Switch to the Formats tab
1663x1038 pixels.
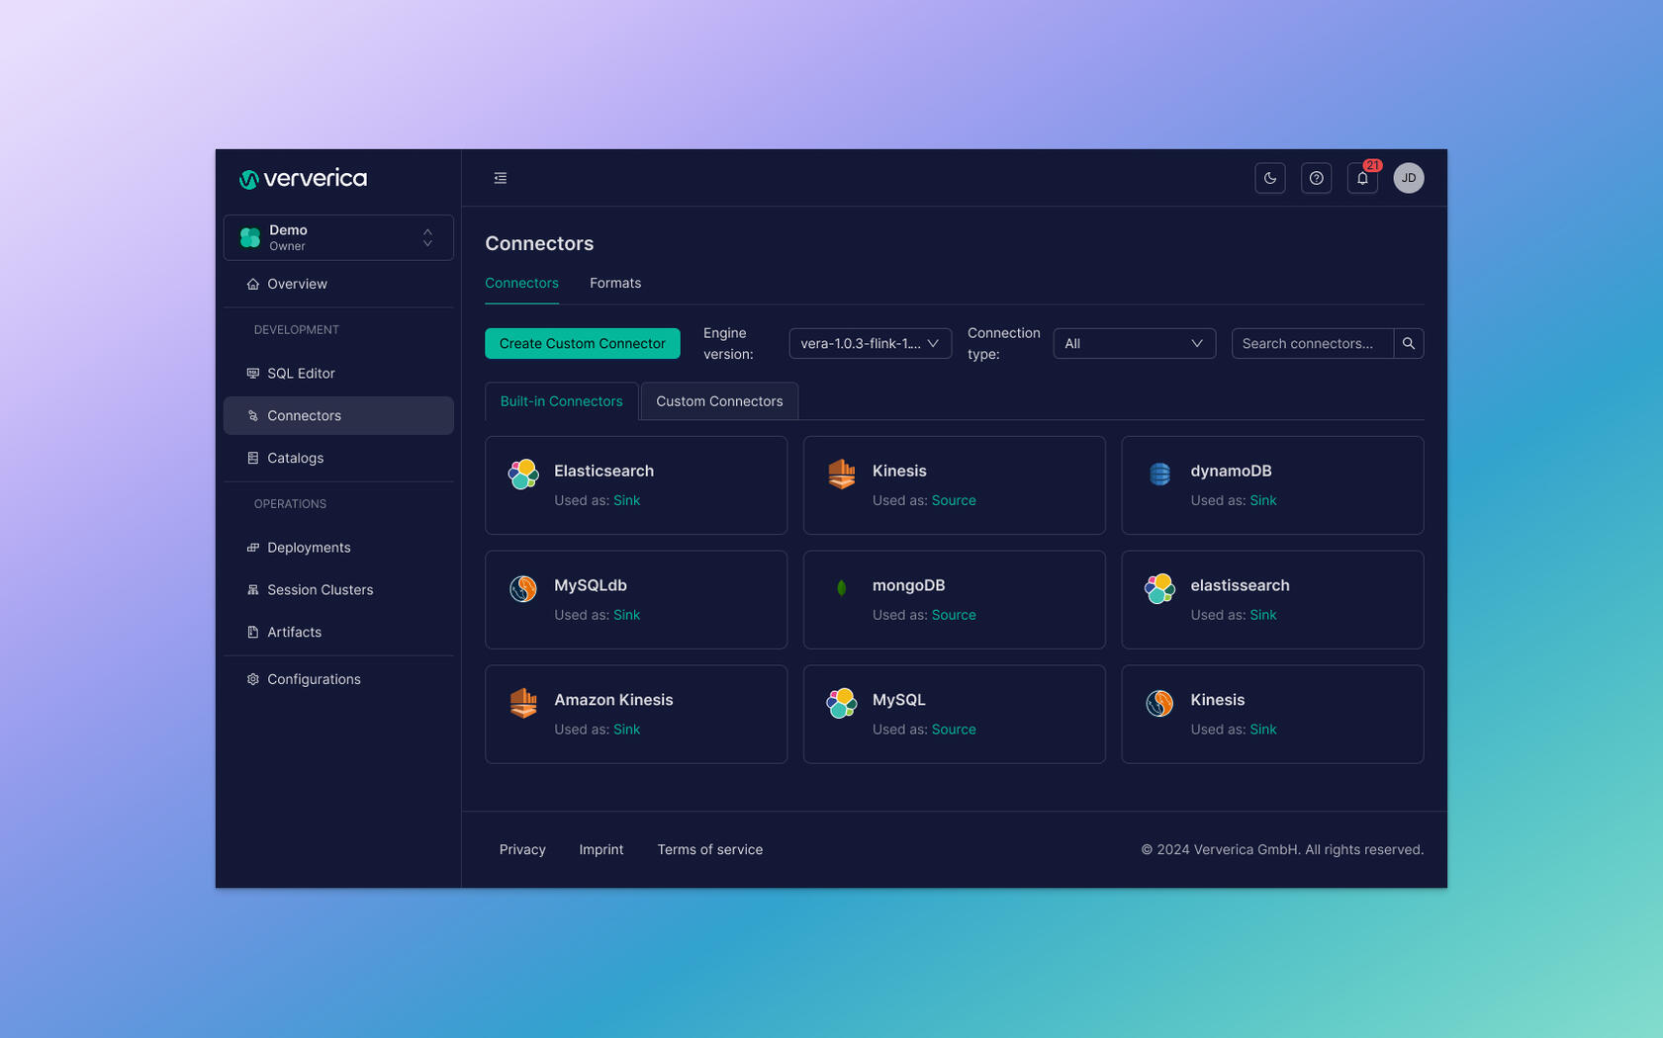coord(614,283)
